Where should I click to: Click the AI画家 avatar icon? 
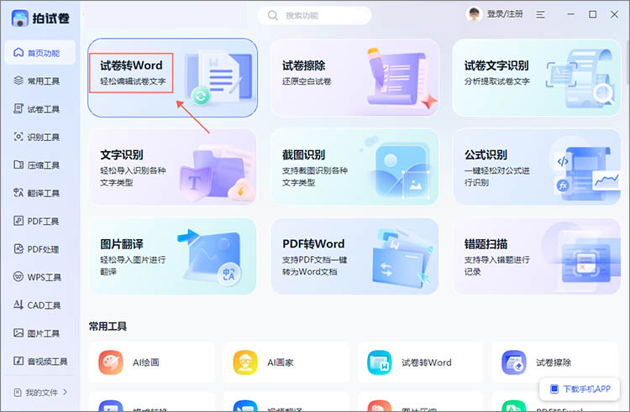(x=245, y=362)
